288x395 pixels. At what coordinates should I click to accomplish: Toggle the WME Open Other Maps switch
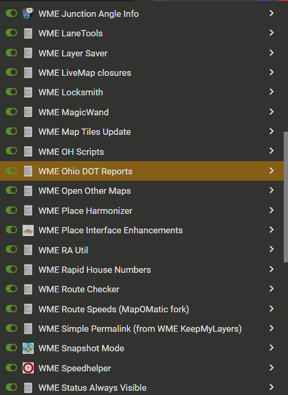click(x=12, y=190)
